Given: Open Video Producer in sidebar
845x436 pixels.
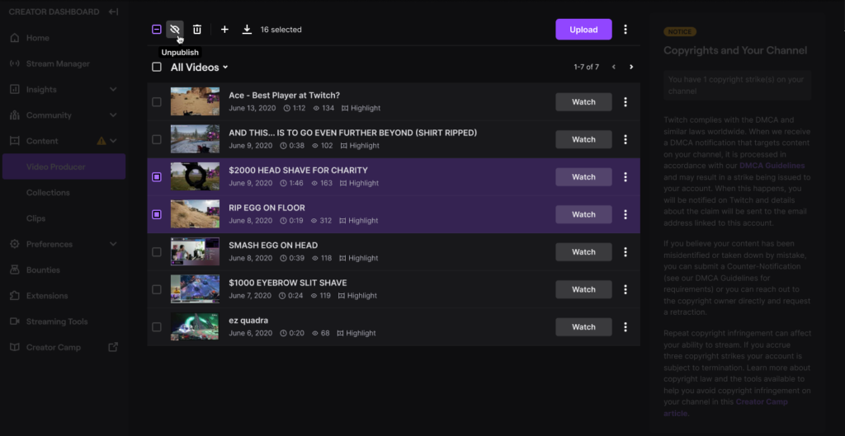Looking at the screenshot, I should (x=64, y=166).
